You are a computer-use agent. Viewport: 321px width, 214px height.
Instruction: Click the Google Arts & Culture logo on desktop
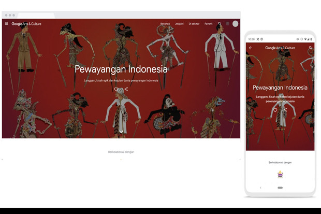tap(26, 24)
